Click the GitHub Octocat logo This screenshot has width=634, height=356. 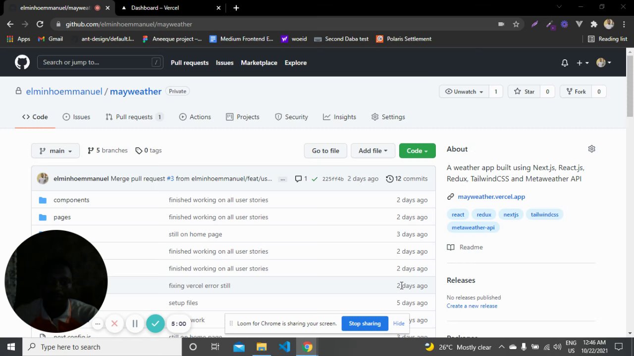(x=22, y=62)
